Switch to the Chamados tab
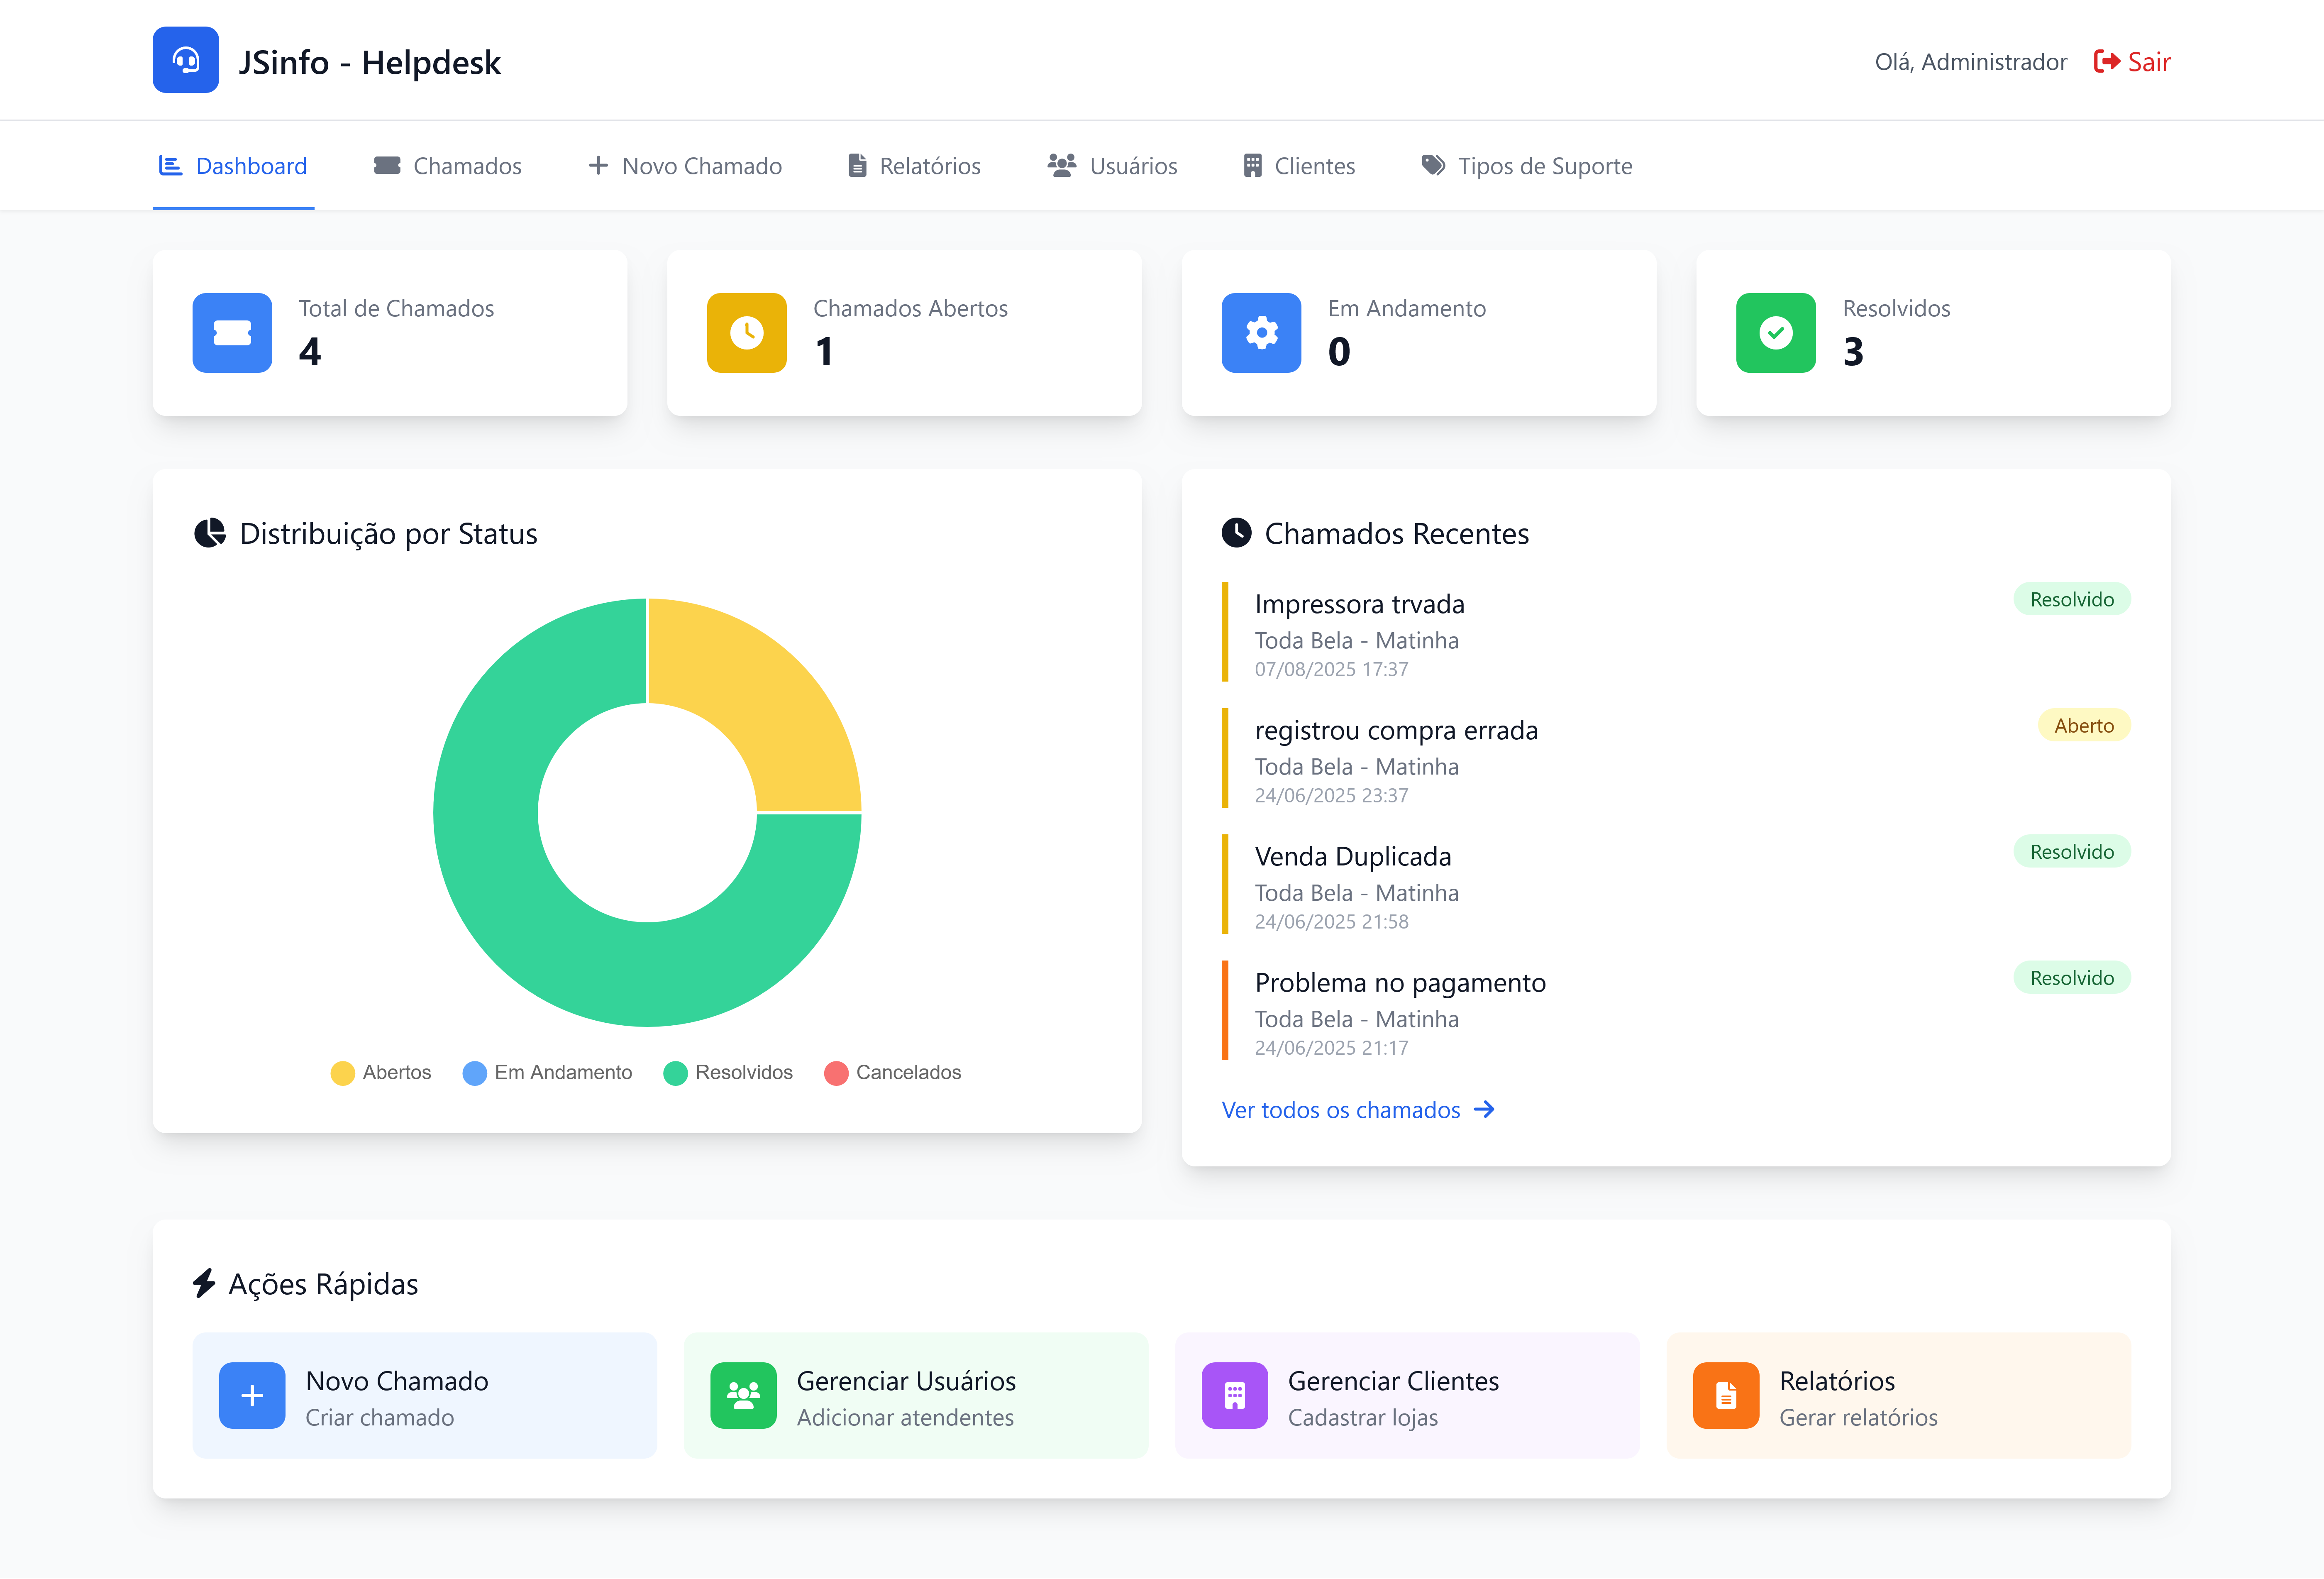The height and width of the screenshot is (1579, 2324). click(448, 166)
